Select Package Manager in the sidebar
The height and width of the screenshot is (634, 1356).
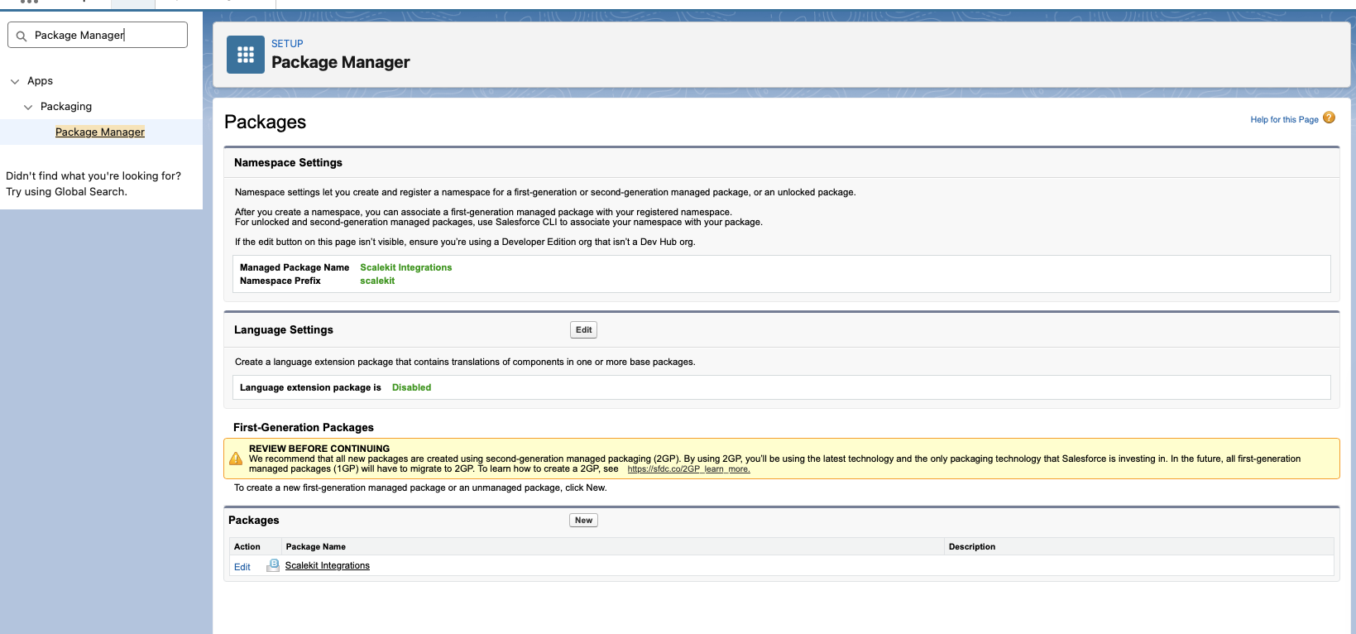[x=100, y=132]
